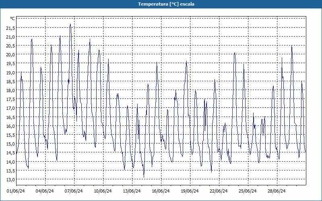Click the °C unit label
Screen dimensions: 322x201
[x=12, y=18]
